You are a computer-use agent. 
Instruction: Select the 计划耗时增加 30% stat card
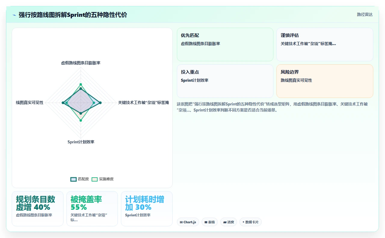pos(147,209)
